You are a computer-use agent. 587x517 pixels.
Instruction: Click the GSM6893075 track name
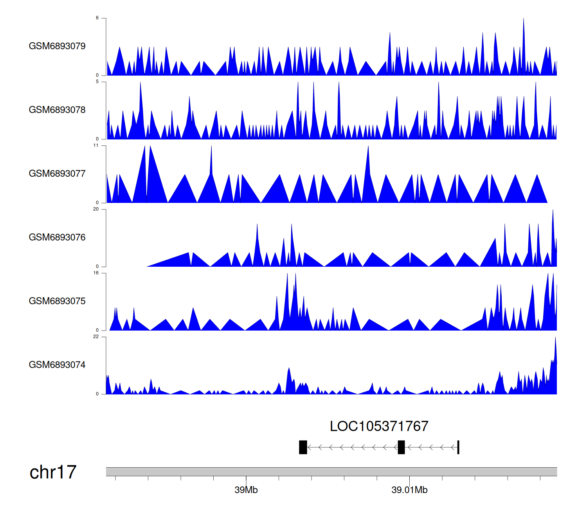tap(57, 301)
